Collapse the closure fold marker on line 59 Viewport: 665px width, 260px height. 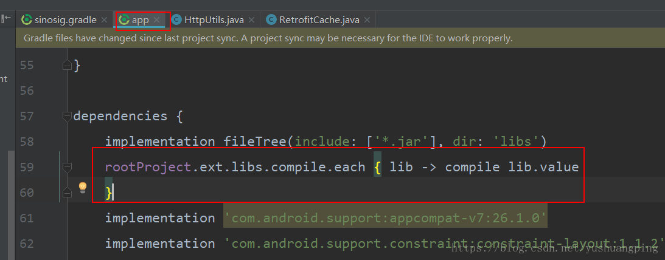(x=67, y=168)
